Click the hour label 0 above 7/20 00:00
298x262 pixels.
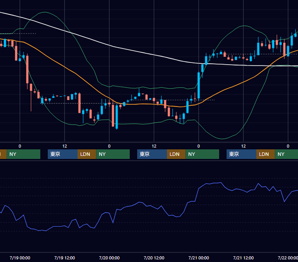click(109, 146)
